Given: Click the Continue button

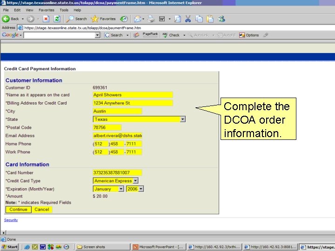Looking at the screenshot, I should click(x=18, y=209).
